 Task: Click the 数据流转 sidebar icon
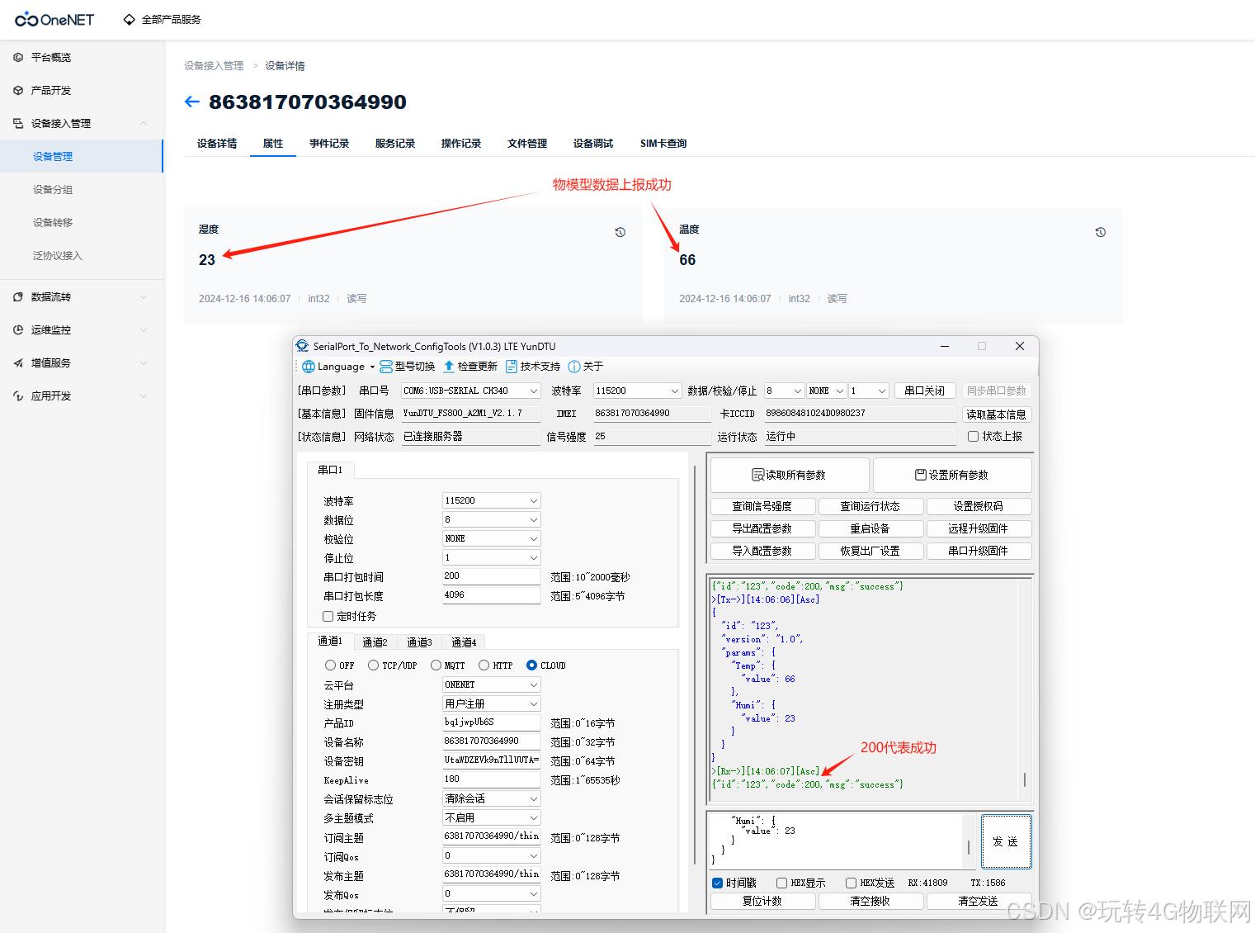pos(18,296)
